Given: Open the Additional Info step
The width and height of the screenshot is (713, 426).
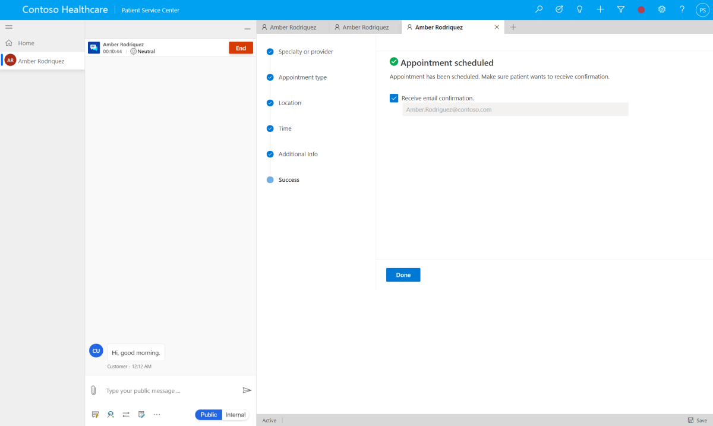Looking at the screenshot, I should tap(298, 154).
